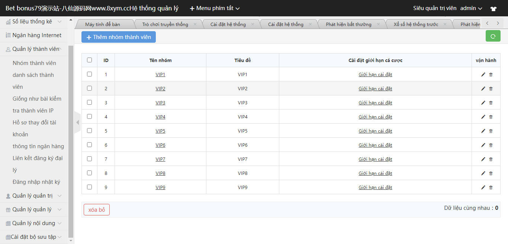
Task: Expand the Quản lý quản trị section
Action: (x=34, y=196)
